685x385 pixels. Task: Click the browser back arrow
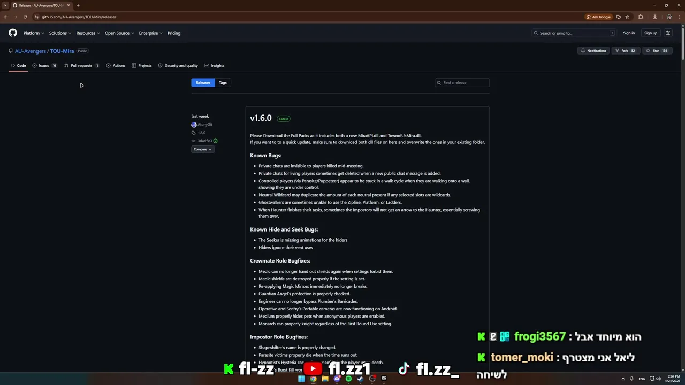[x=6, y=17]
